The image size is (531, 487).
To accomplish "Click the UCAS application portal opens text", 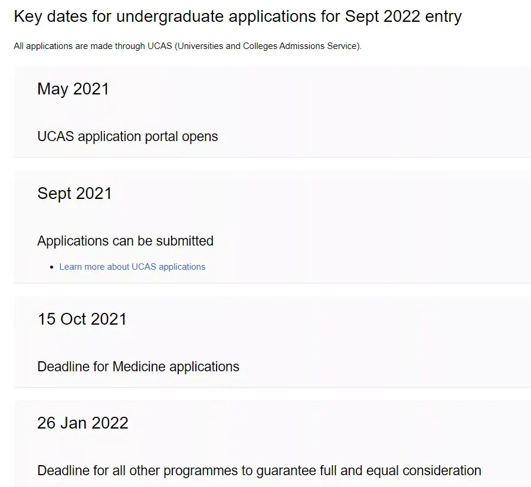I will [x=127, y=136].
